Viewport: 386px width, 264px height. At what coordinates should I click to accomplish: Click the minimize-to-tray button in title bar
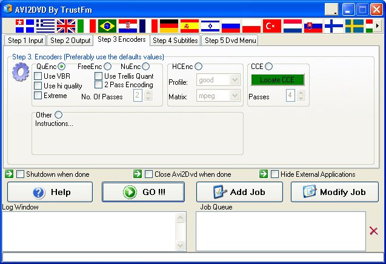click(x=331, y=10)
